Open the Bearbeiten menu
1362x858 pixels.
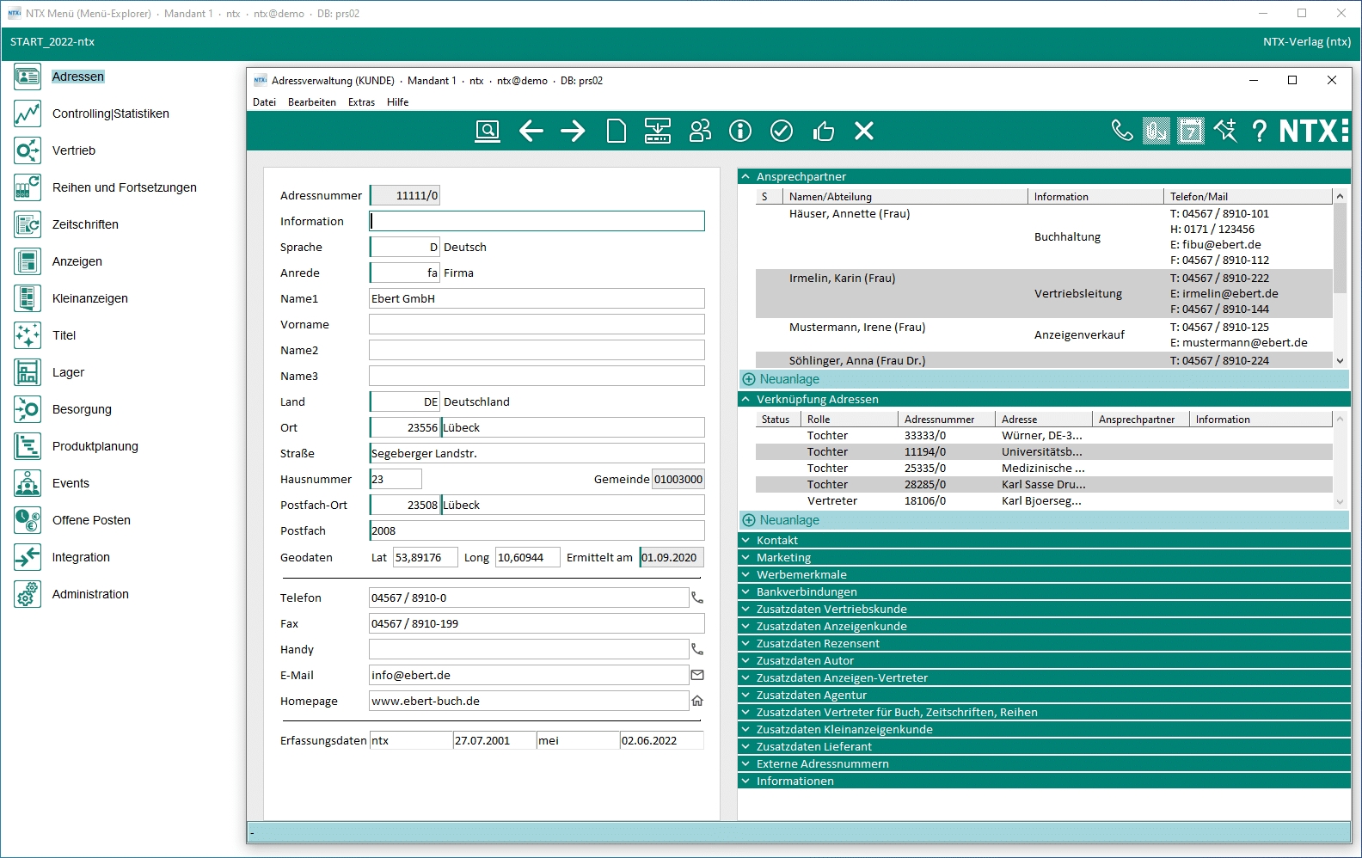[311, 102]
